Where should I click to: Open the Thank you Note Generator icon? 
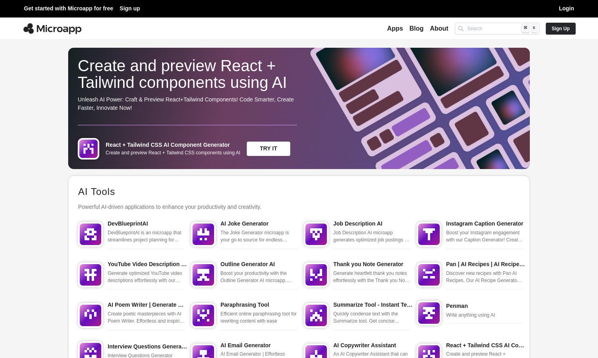tap(316, 274)
